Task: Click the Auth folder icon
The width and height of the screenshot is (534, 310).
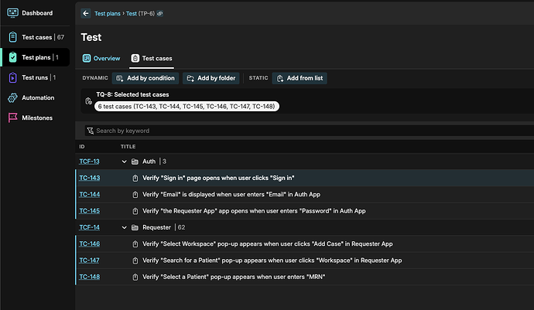Action: [x=135, y=162]
